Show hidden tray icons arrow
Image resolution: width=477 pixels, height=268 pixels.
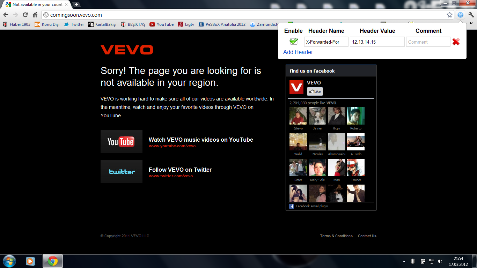404,261
